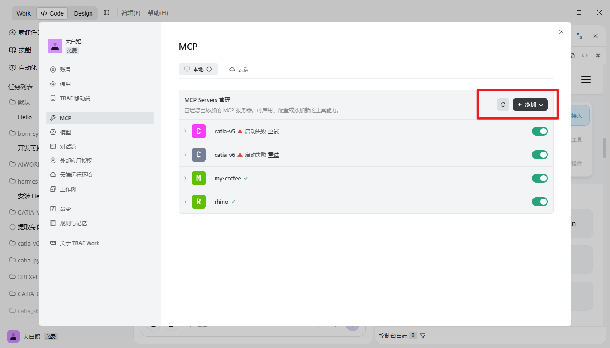Click the pink catia-v5 avatar icon
Screen dimensions: 610x348
199,131
